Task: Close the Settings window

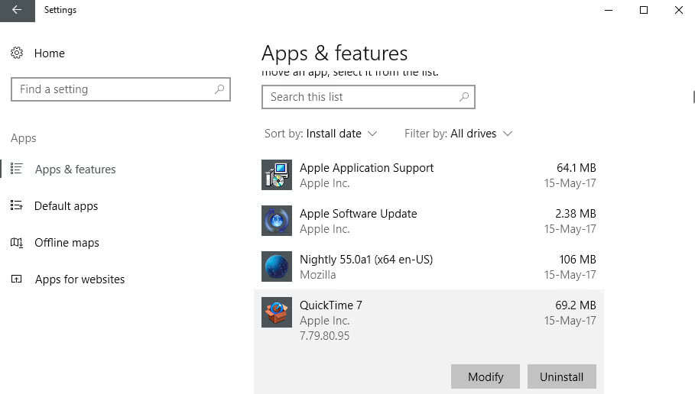Action: click(x=679, y=10)
